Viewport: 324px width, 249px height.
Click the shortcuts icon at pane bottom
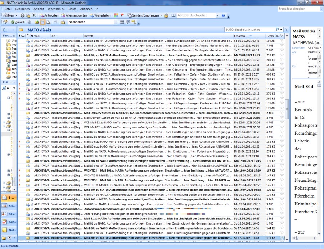point(9,238)
